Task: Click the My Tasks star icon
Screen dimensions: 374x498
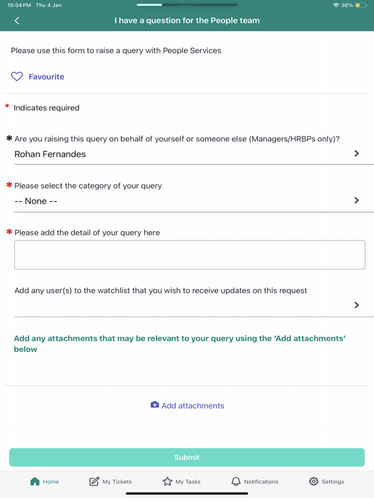Action: click(168, 482)
